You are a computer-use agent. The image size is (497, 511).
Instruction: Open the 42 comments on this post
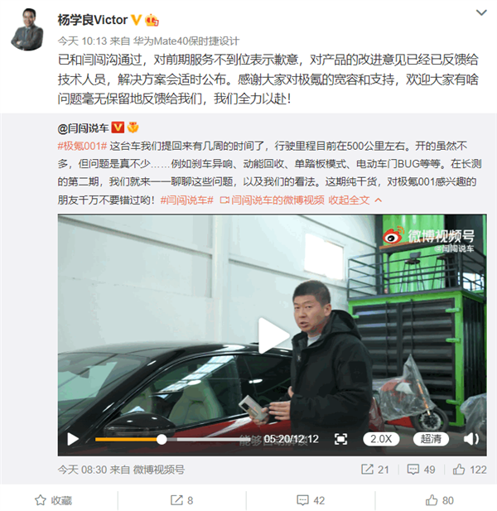311,500
